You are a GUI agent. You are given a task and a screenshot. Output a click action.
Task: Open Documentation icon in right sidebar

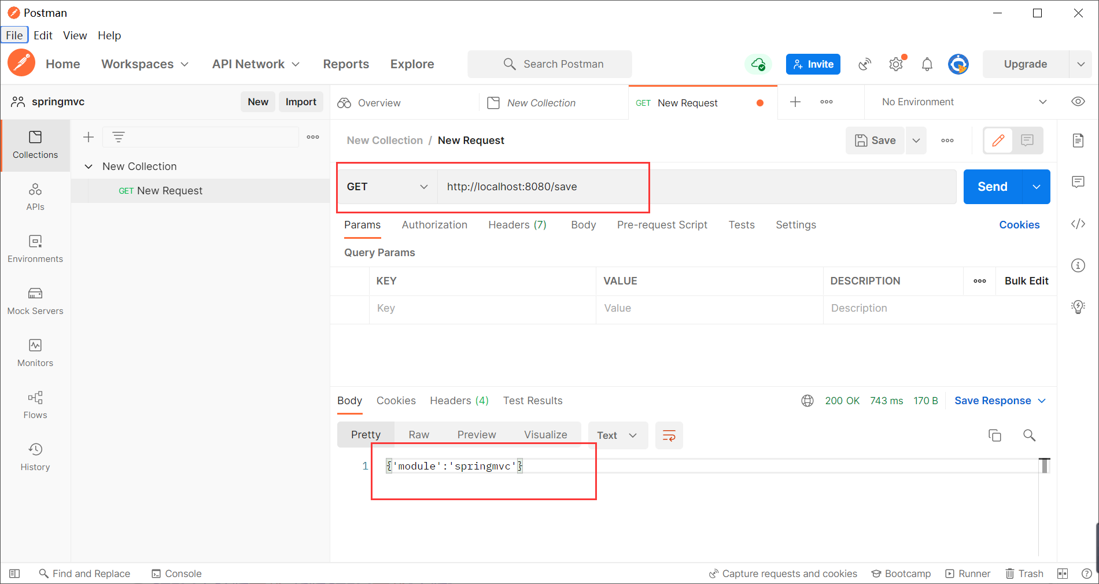point(1078,141)
